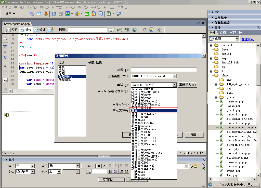Click the 重新载入 button
The image size is (261, 188).
(x=187, y=85)
